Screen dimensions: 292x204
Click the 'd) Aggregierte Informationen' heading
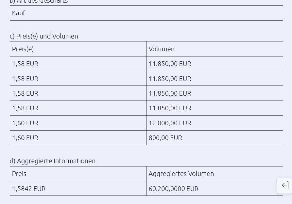point(53,161)
